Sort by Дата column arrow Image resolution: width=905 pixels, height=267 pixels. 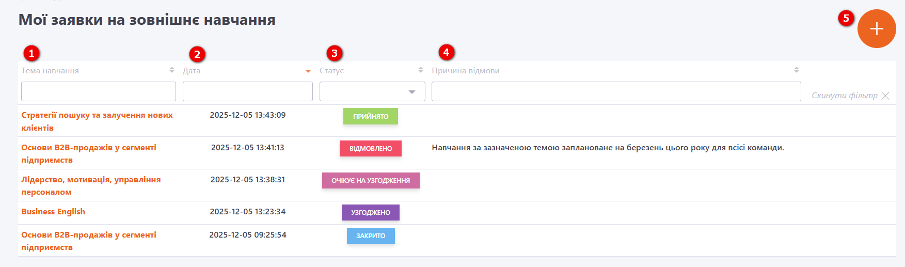coord(308,71)
